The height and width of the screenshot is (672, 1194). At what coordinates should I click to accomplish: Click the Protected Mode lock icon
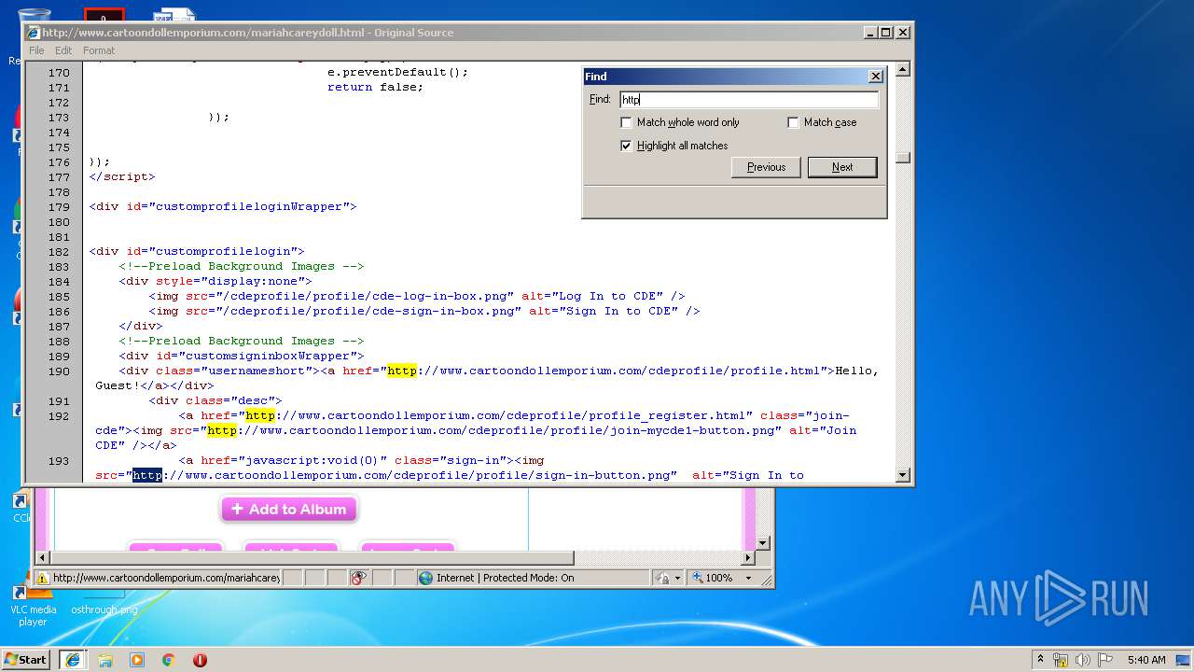(x=660, y=578)
